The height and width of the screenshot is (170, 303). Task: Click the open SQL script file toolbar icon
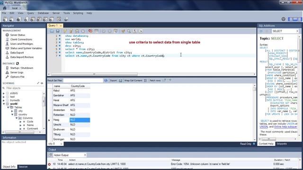[11, 19]
